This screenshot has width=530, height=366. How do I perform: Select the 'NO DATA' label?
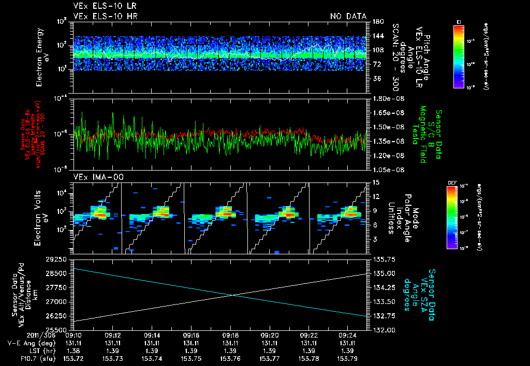click(348, 16)
